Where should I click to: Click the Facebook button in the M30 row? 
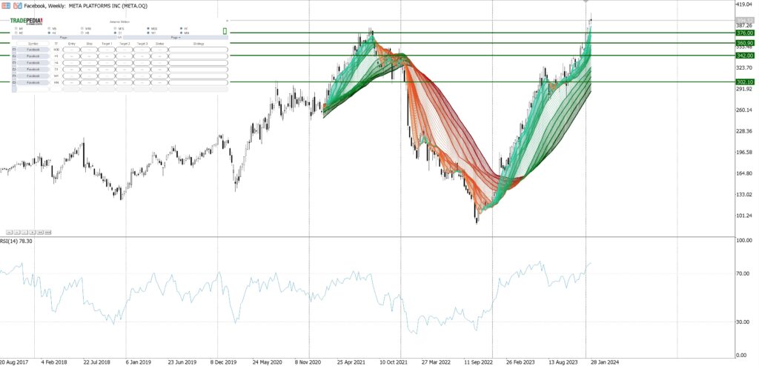pos(33,50)
